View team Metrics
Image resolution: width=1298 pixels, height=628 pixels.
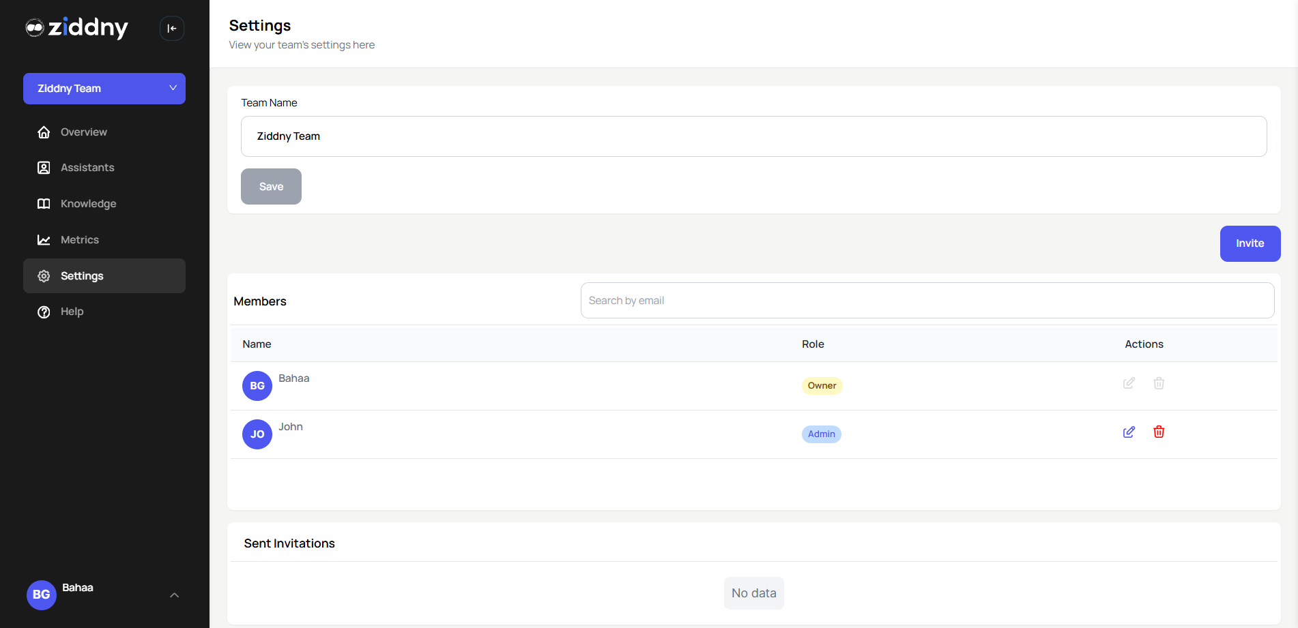coord(80,239)
